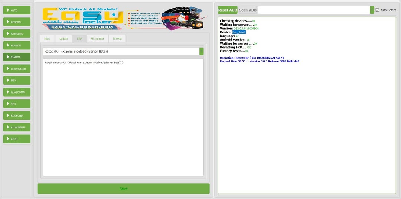Viewport: 401px width, 199px height.
Task: Open the SAMSUNG sidebar category
Action: (17, 33)
